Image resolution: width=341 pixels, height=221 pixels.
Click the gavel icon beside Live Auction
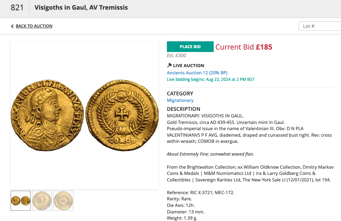(169, 65)
